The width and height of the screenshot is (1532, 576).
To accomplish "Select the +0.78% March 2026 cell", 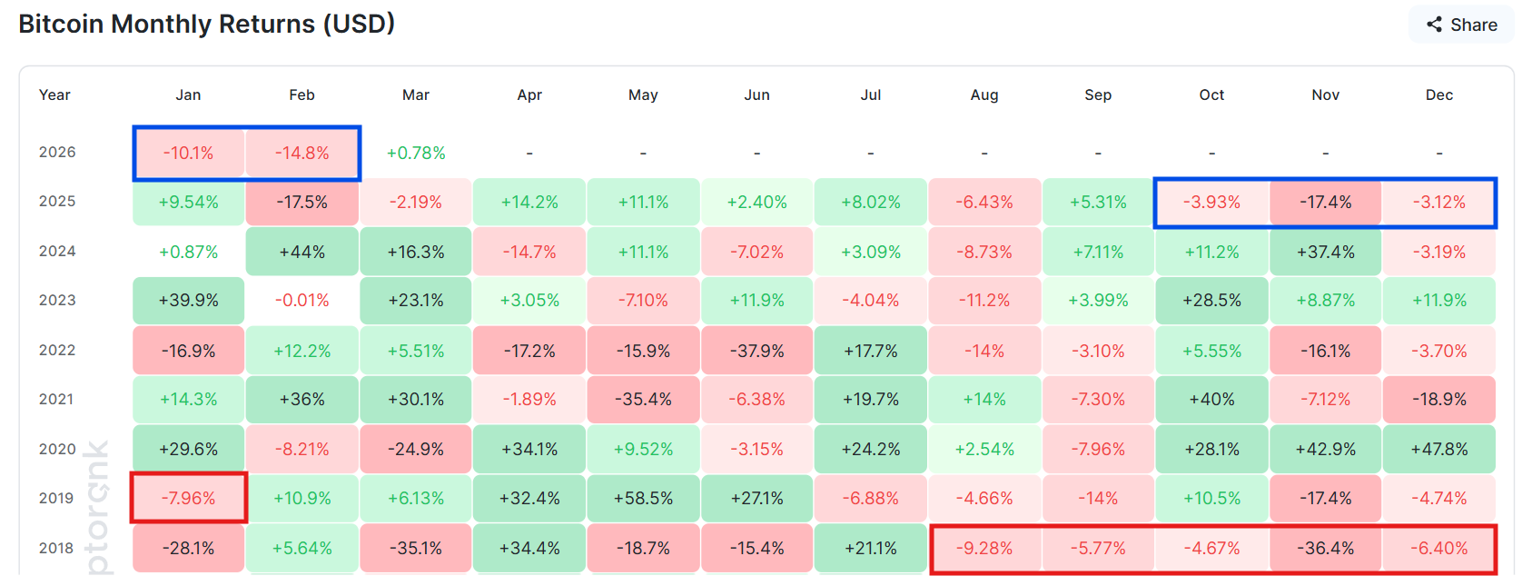I will (x=415, y=153).
